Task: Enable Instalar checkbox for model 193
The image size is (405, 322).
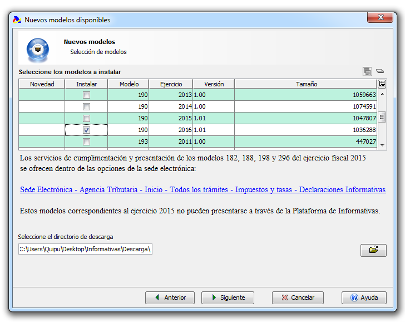Action: click(86, 142)
